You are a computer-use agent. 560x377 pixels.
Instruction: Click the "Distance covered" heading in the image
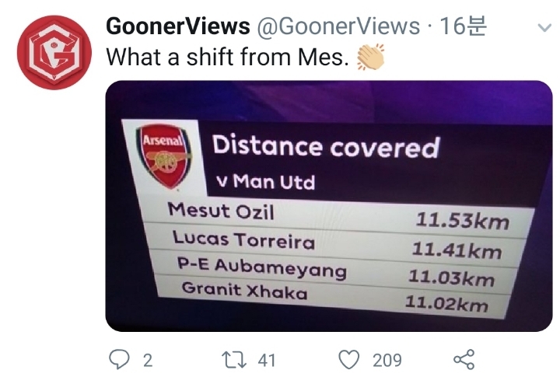tap(325, 146)
